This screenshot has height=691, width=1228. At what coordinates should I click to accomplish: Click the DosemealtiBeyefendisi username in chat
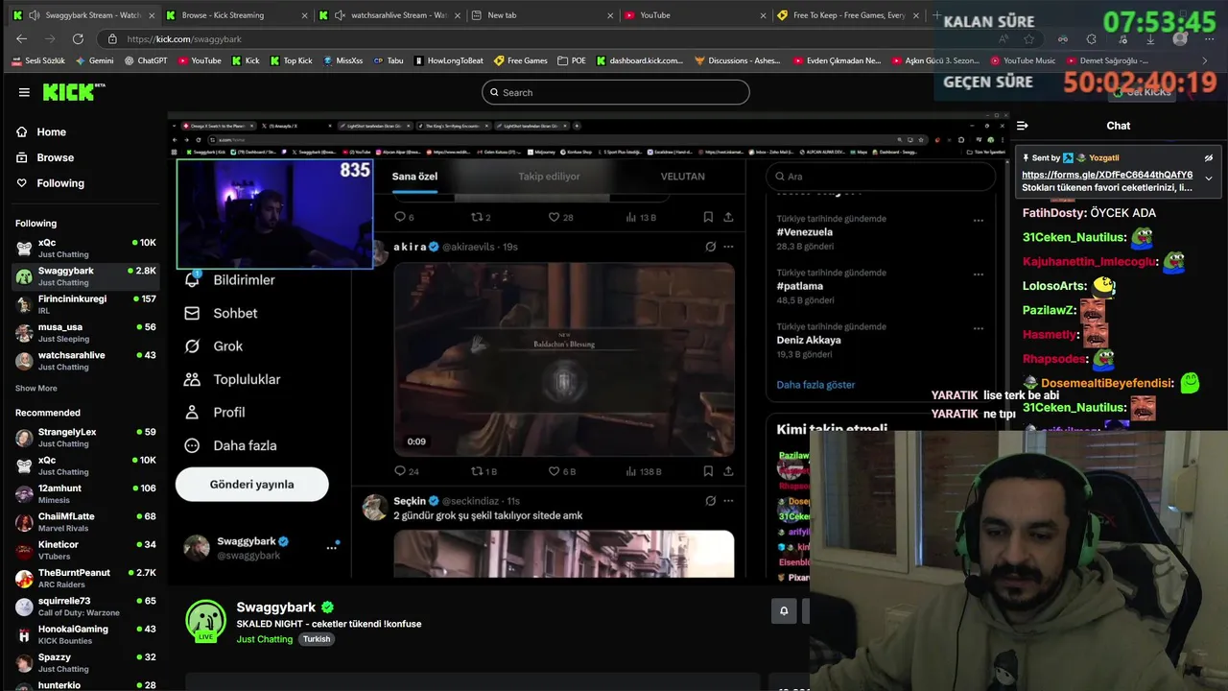tap(1107, 383)
